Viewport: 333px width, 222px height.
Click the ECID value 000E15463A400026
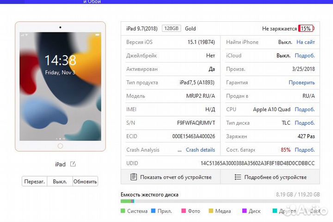point(193,136)
